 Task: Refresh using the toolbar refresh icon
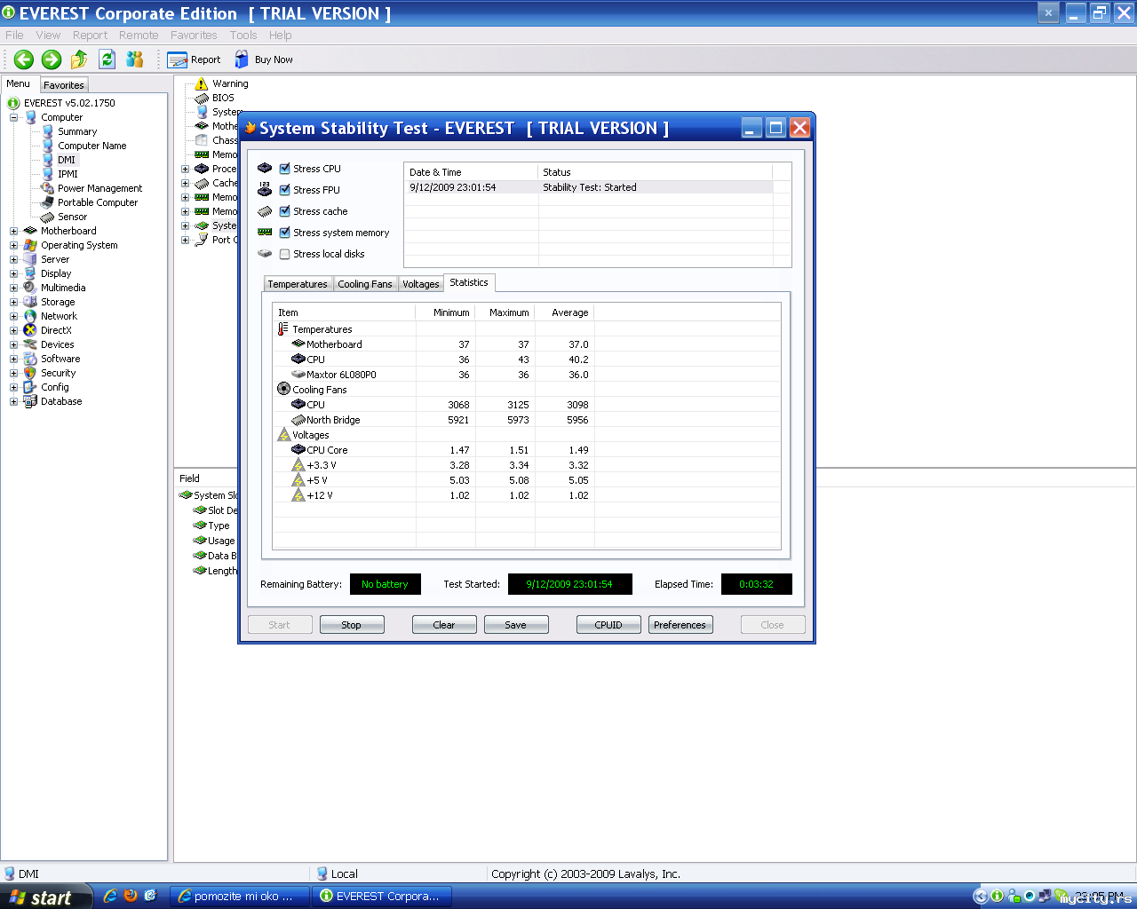coord(107,59)
